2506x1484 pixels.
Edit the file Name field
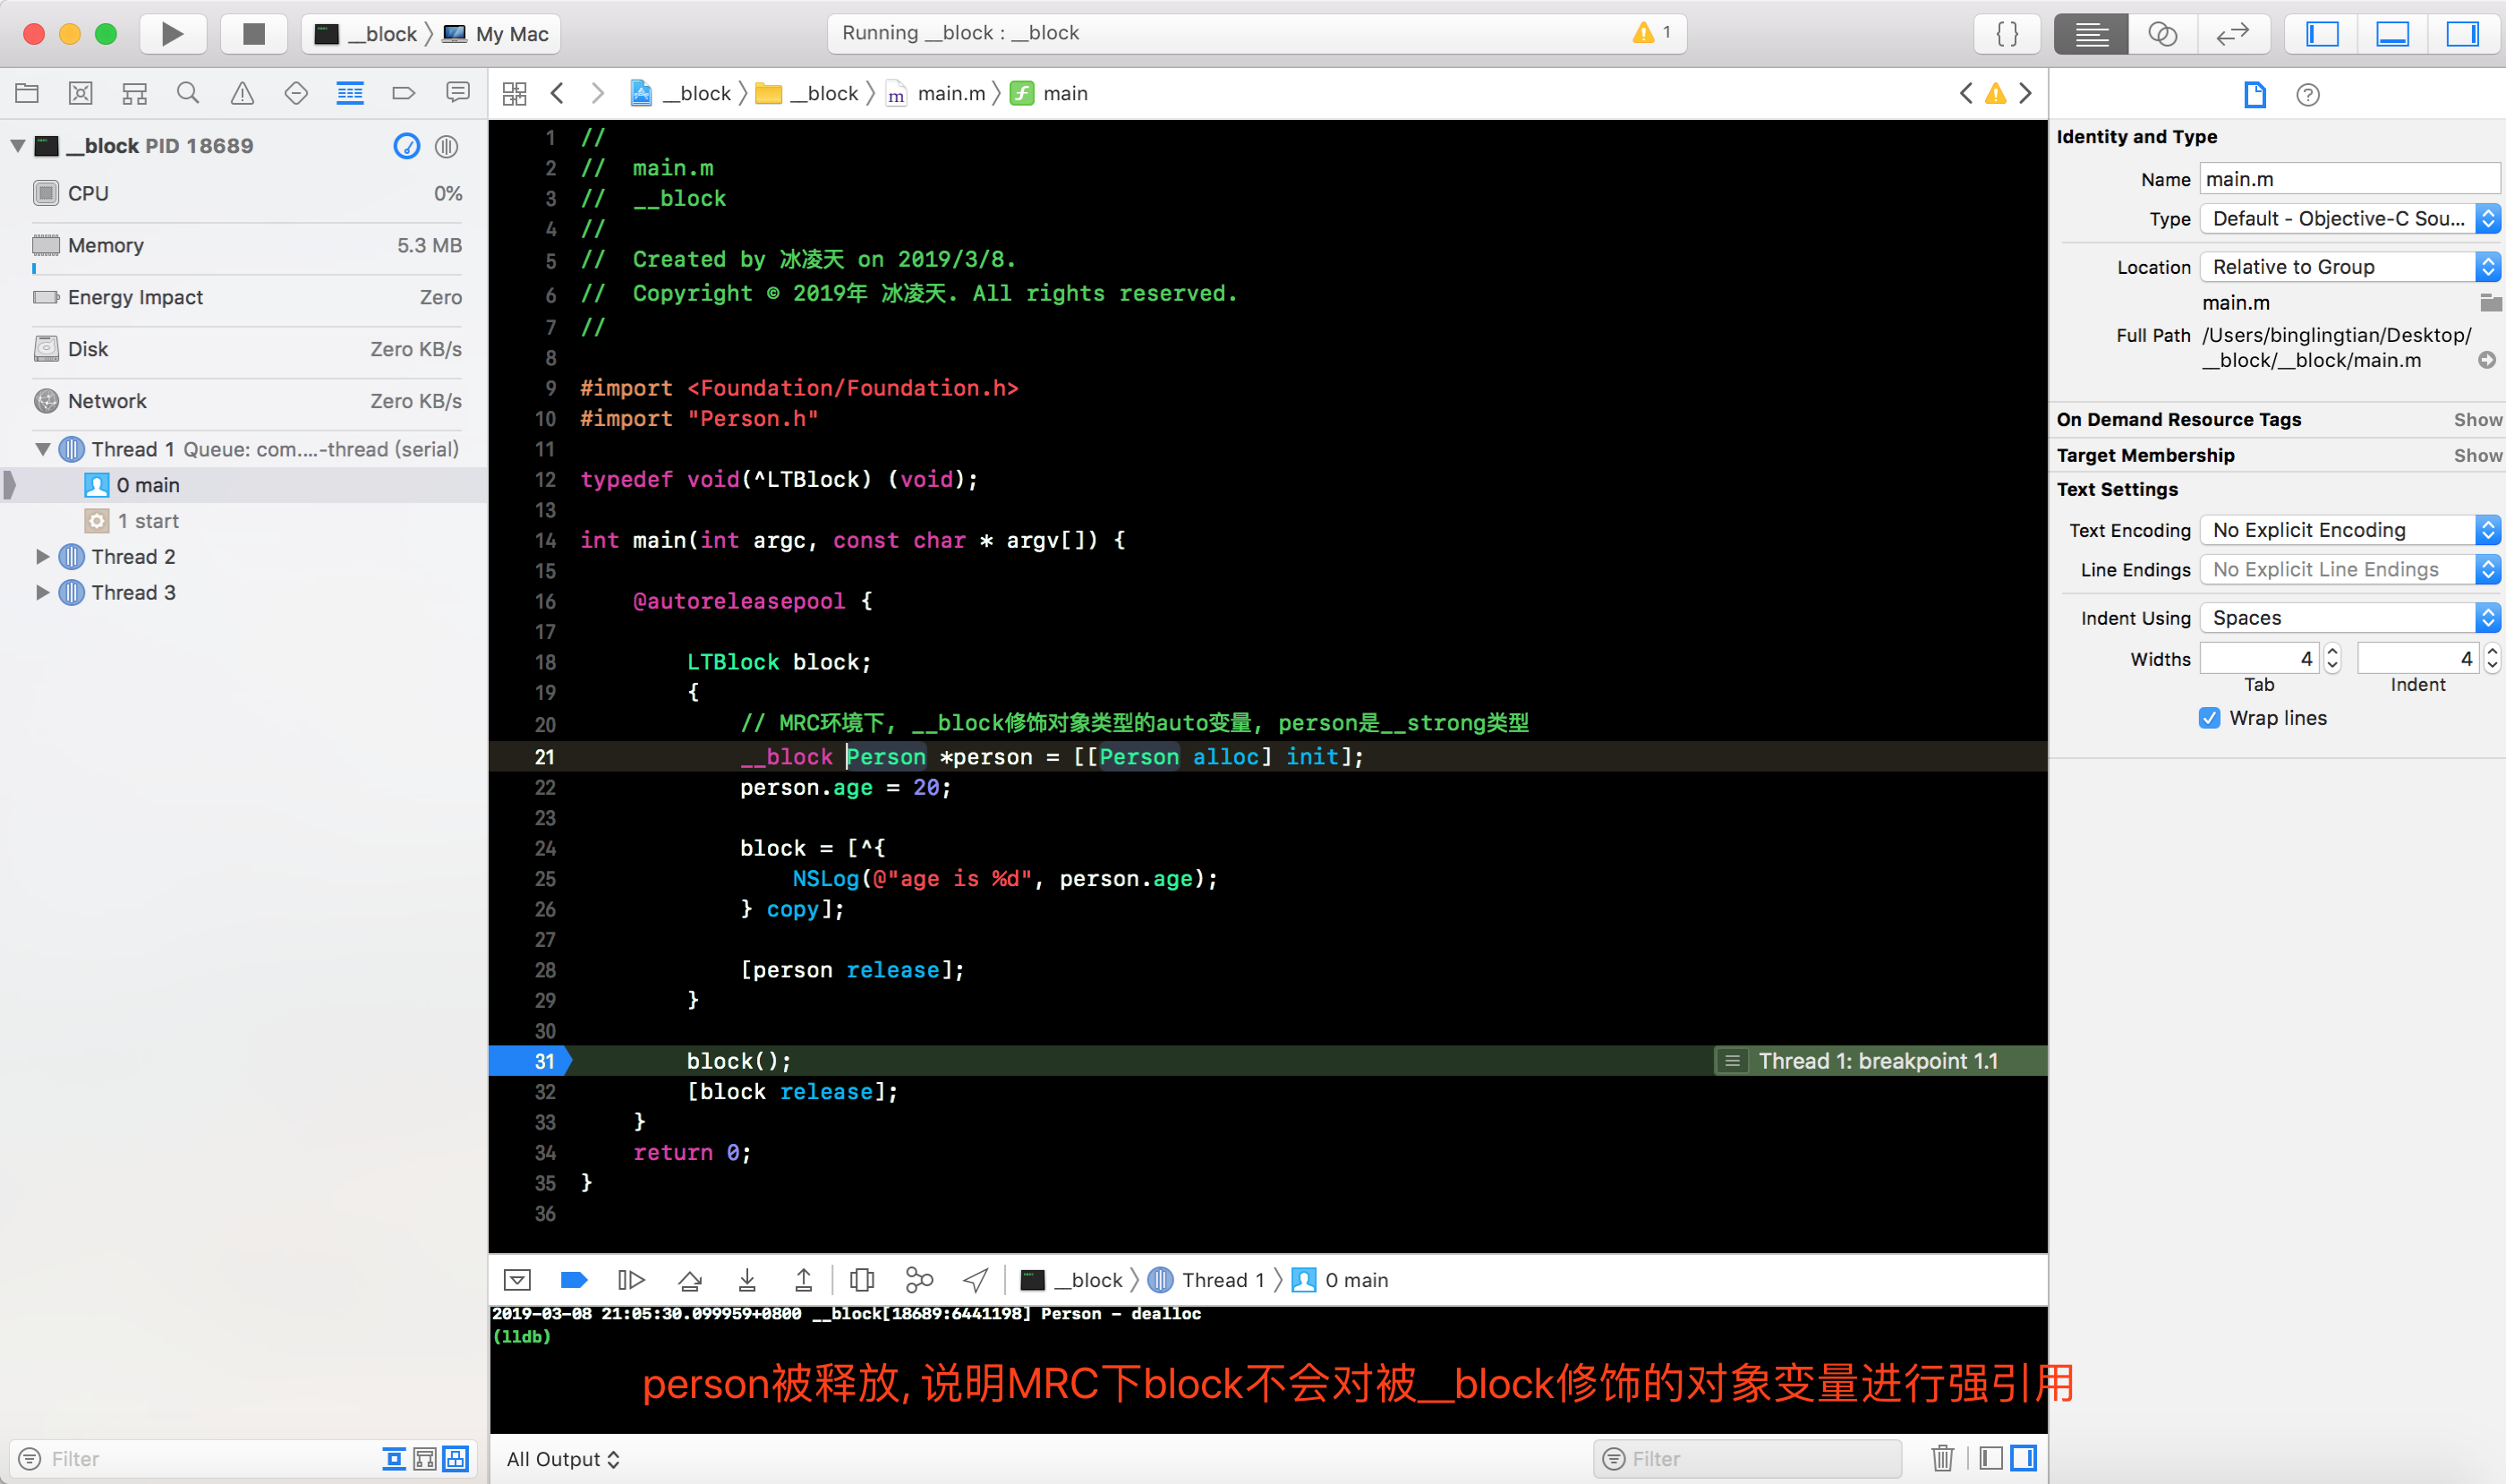2350,180
